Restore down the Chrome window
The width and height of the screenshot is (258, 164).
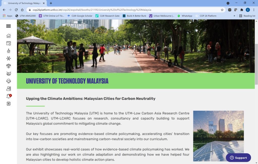click(x=245, y=3)
